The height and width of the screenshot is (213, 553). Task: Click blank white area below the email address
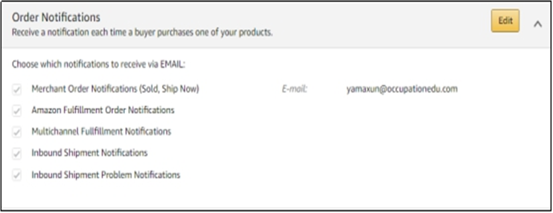402,139
